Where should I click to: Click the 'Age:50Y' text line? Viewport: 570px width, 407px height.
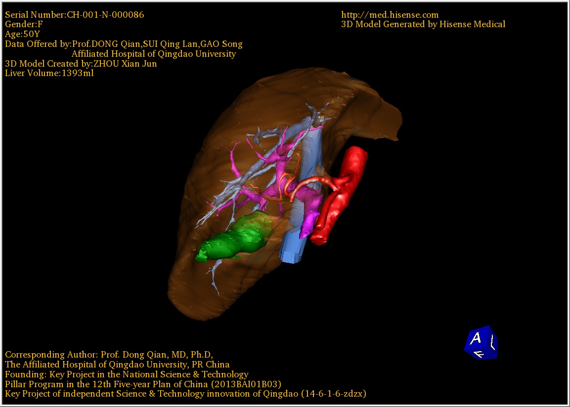point(23,34)
